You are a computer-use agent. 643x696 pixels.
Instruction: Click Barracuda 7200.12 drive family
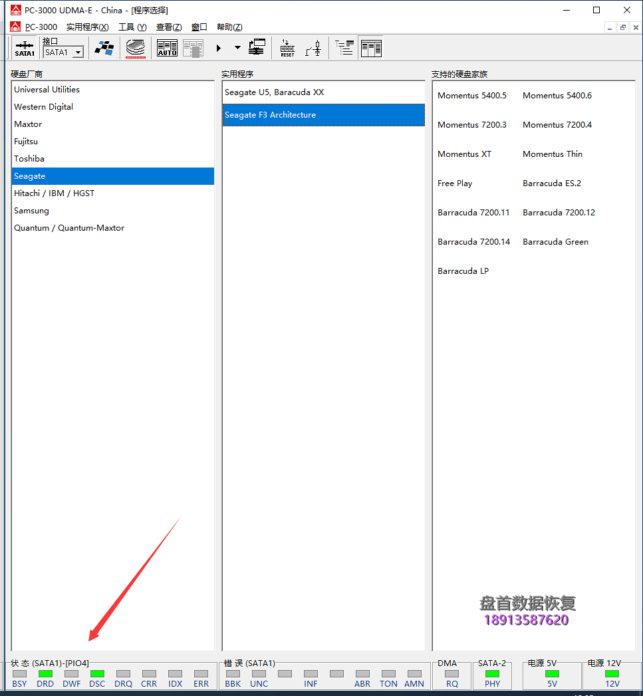pyautogui.click(x=559, y=213)
